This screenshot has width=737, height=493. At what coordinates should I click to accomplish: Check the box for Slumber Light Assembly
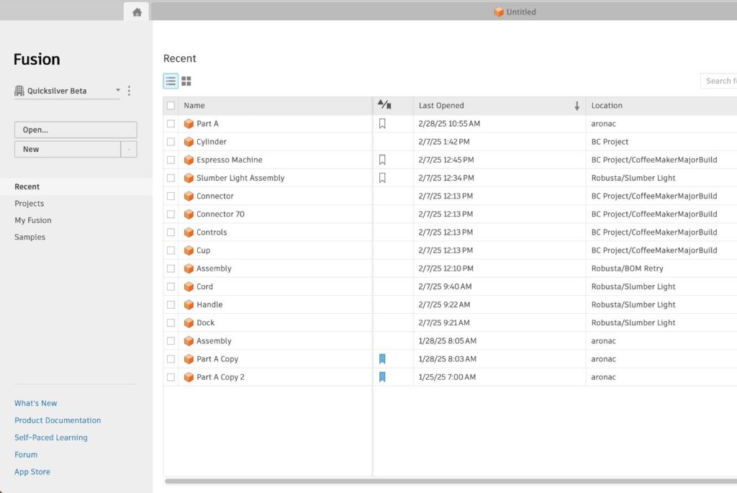click(171, 178)
